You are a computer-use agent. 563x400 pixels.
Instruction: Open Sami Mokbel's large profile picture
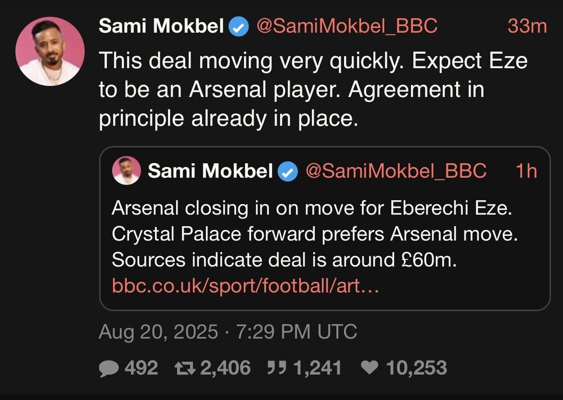pos(50,51)
